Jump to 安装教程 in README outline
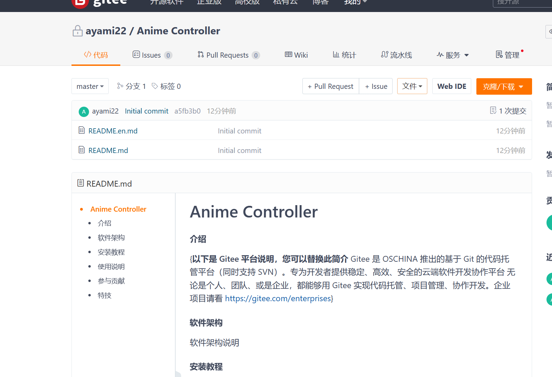The image size is (552, 377). tap(111, 252)
